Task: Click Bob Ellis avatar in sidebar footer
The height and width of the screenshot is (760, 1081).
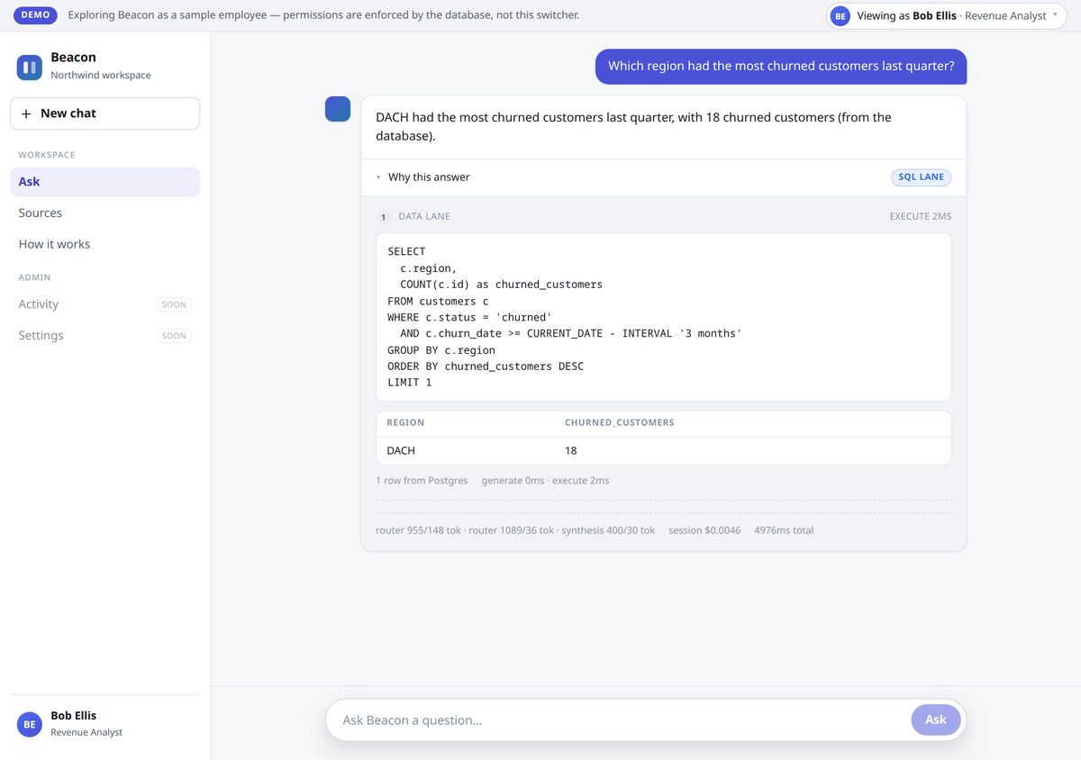Action: point(30,724)
